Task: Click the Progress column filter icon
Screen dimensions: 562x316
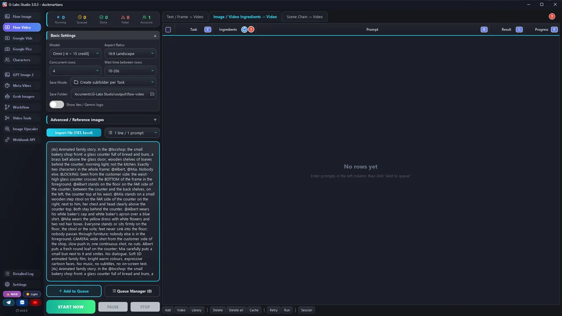Action: pos(554,29)
